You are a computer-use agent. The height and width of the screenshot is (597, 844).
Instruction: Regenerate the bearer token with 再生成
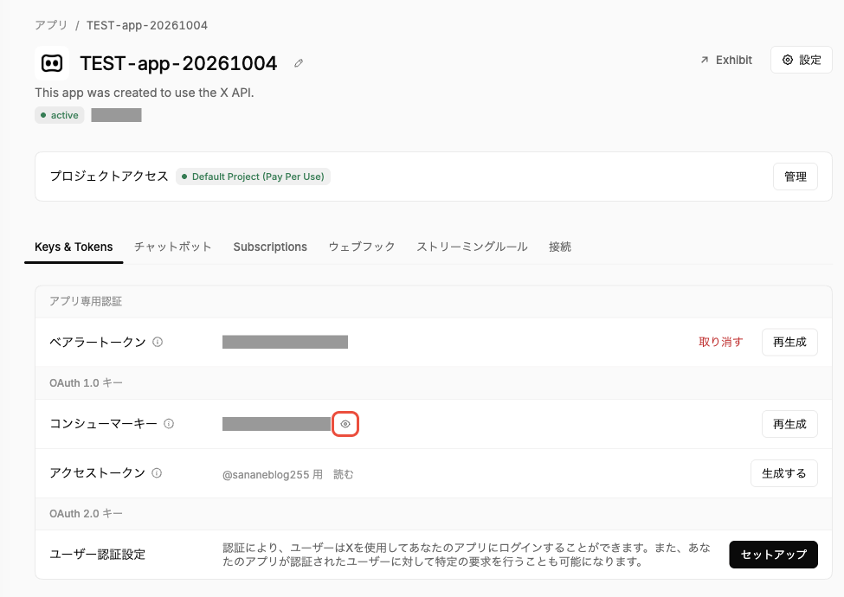(789, 342)
